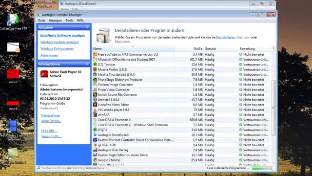
Task: Select the PhotoStage Slideshow Producer icon
Action: pyautogui.click(x=95, y=79)
